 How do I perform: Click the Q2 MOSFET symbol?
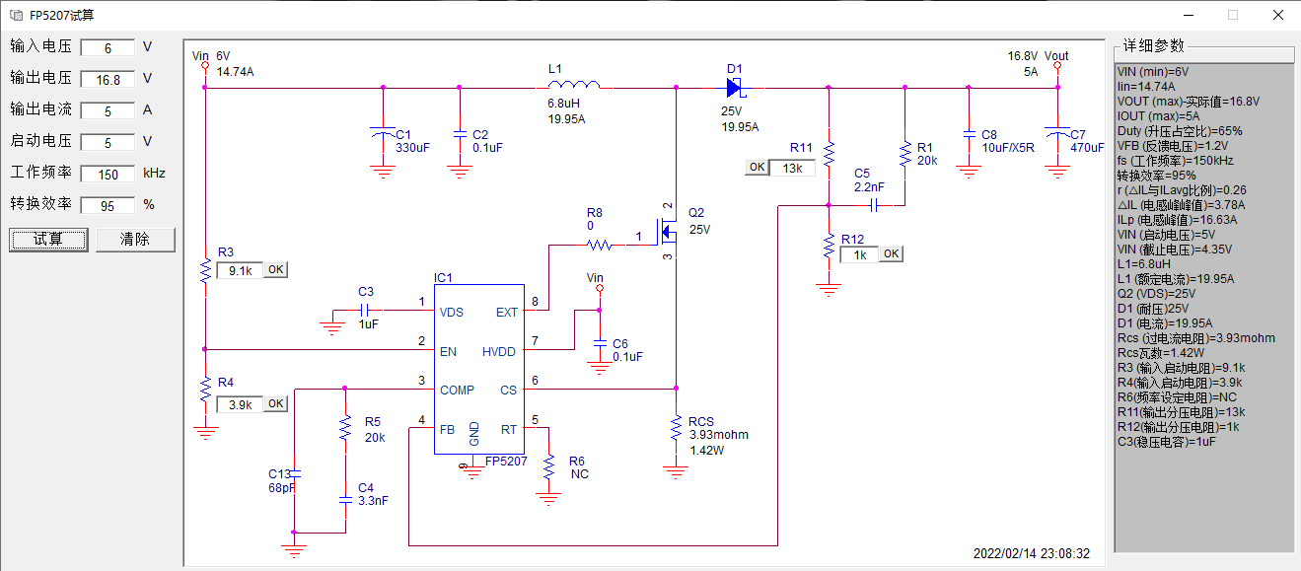point(667,233)
